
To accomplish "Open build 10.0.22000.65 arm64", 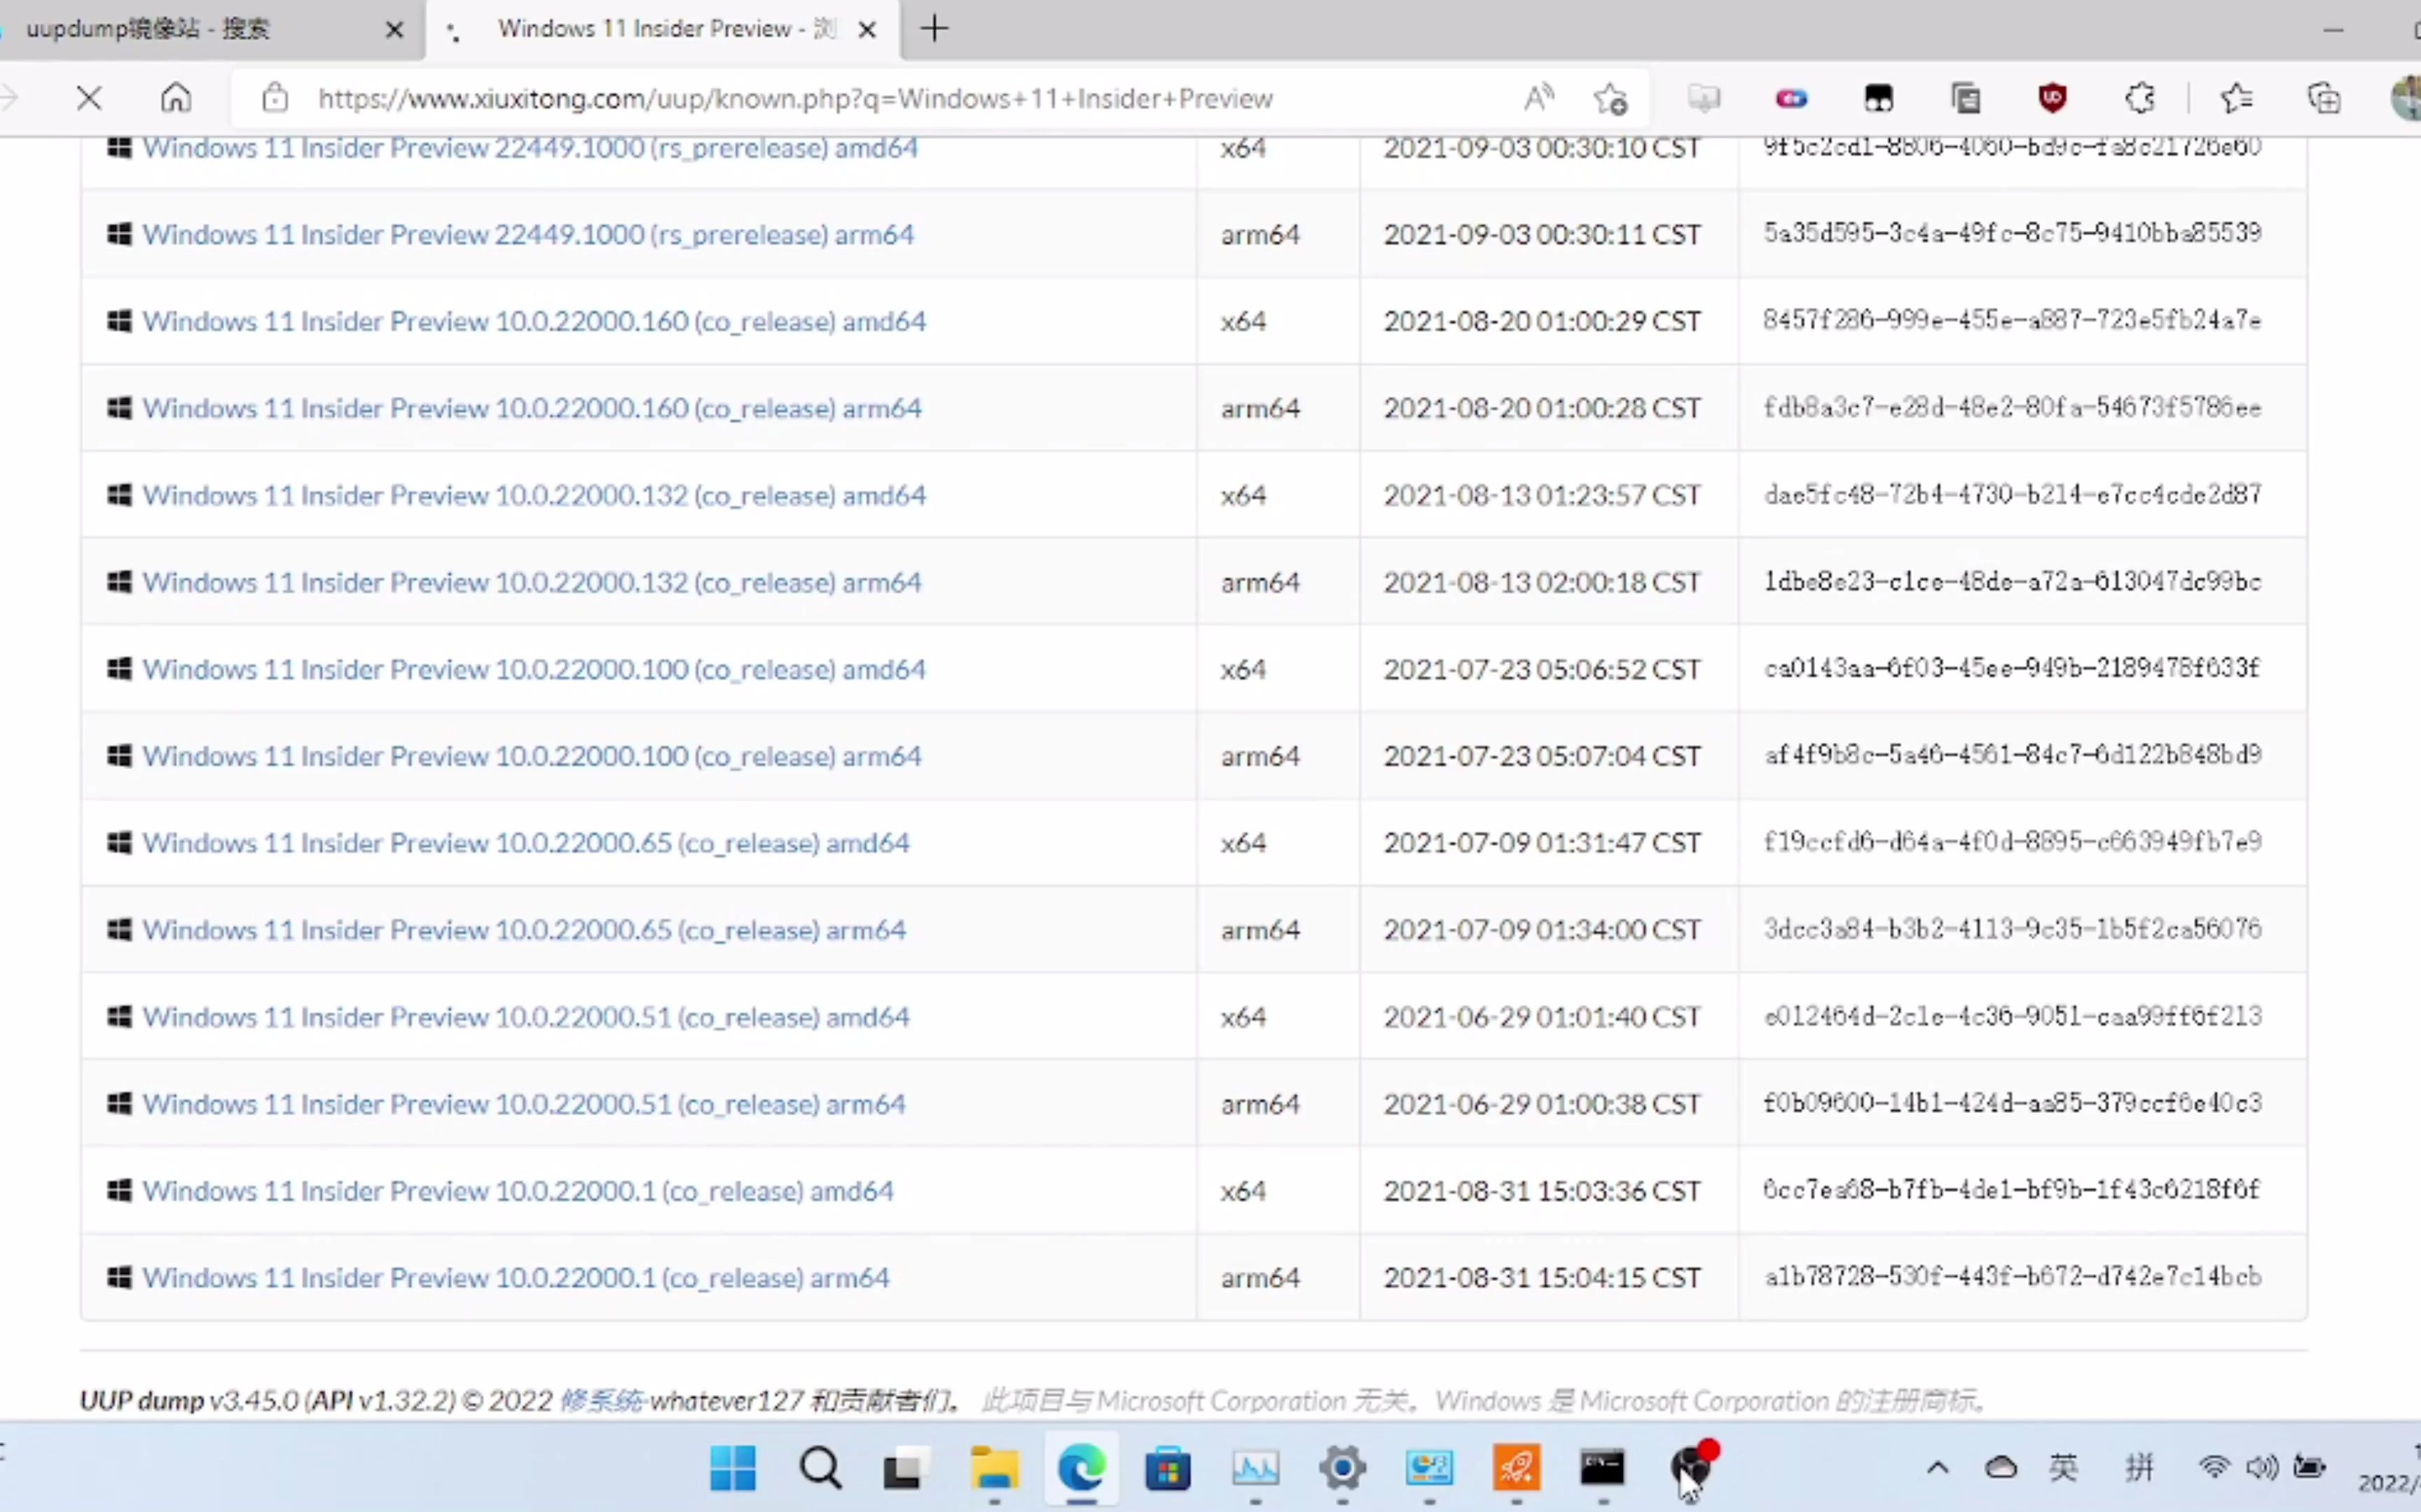I will click(523, 930).
